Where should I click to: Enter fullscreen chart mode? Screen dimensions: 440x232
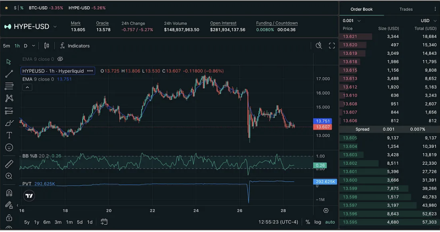tap(332, 46)
